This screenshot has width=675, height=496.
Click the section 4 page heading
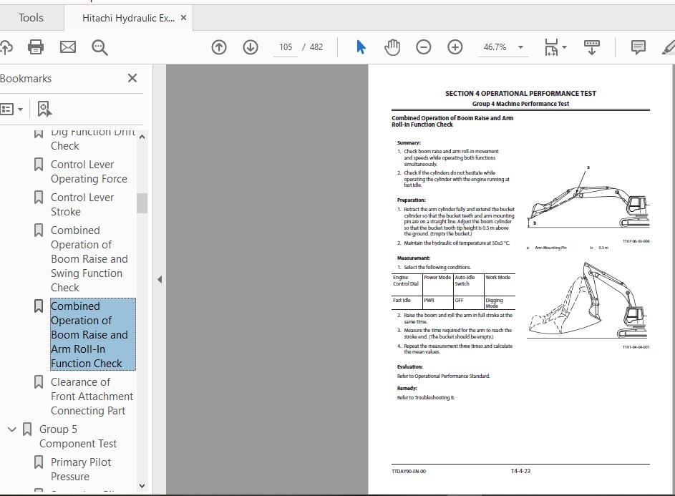(520, 94)
